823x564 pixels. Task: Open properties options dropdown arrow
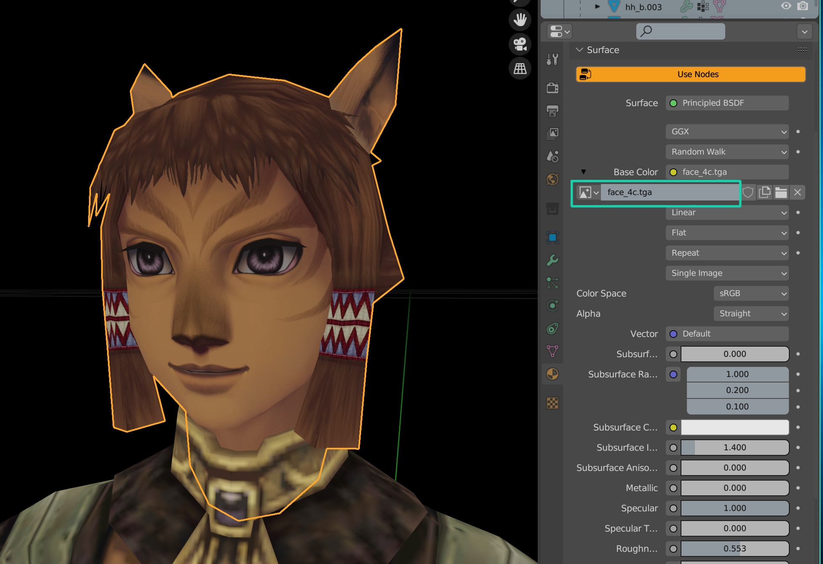coord(804,32)
